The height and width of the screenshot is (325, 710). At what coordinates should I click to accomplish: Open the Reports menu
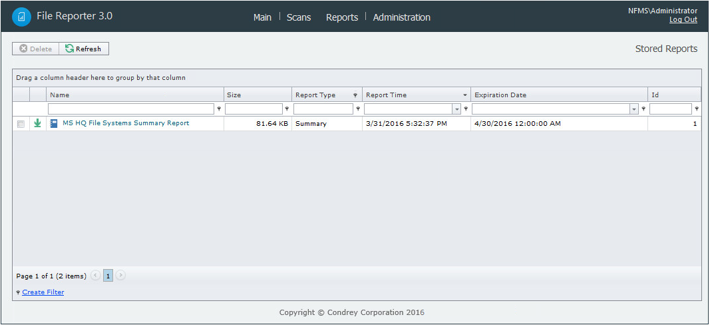pos(342,17)
